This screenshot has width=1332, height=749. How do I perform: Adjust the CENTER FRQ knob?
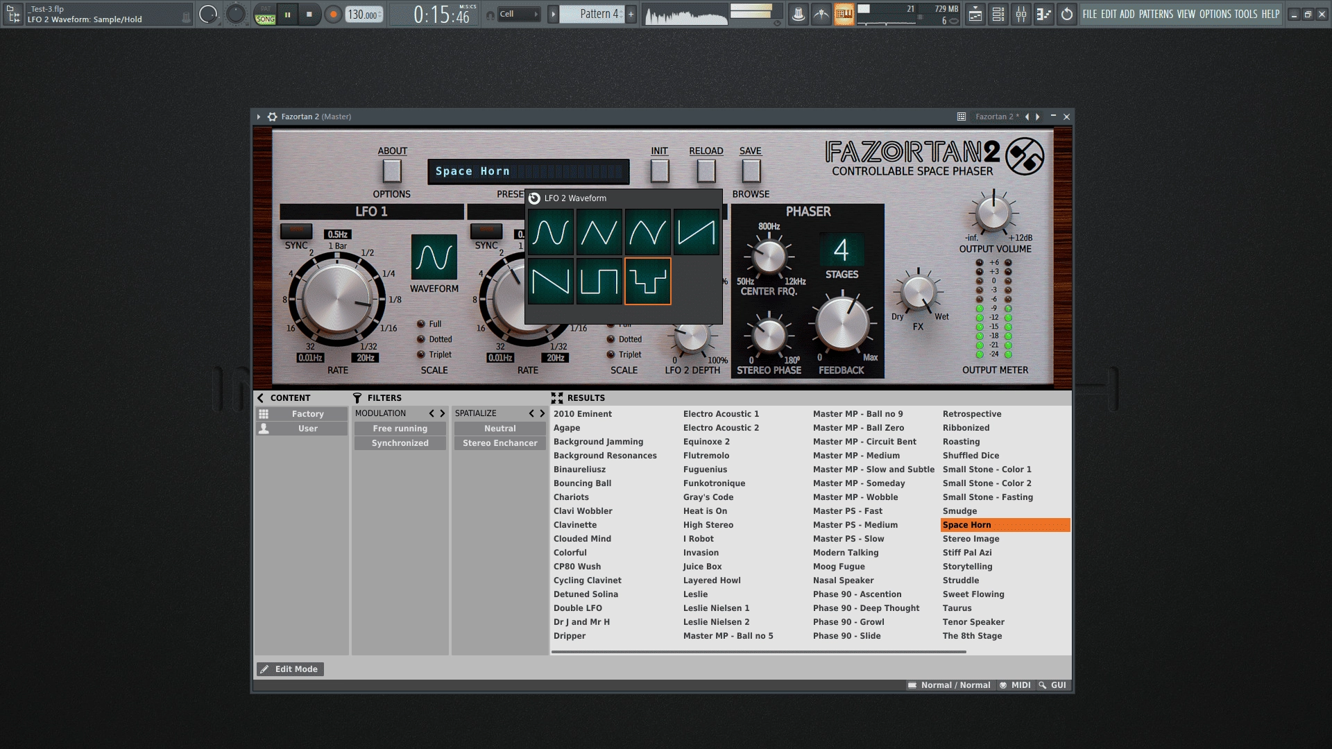[x=769, y=256]
